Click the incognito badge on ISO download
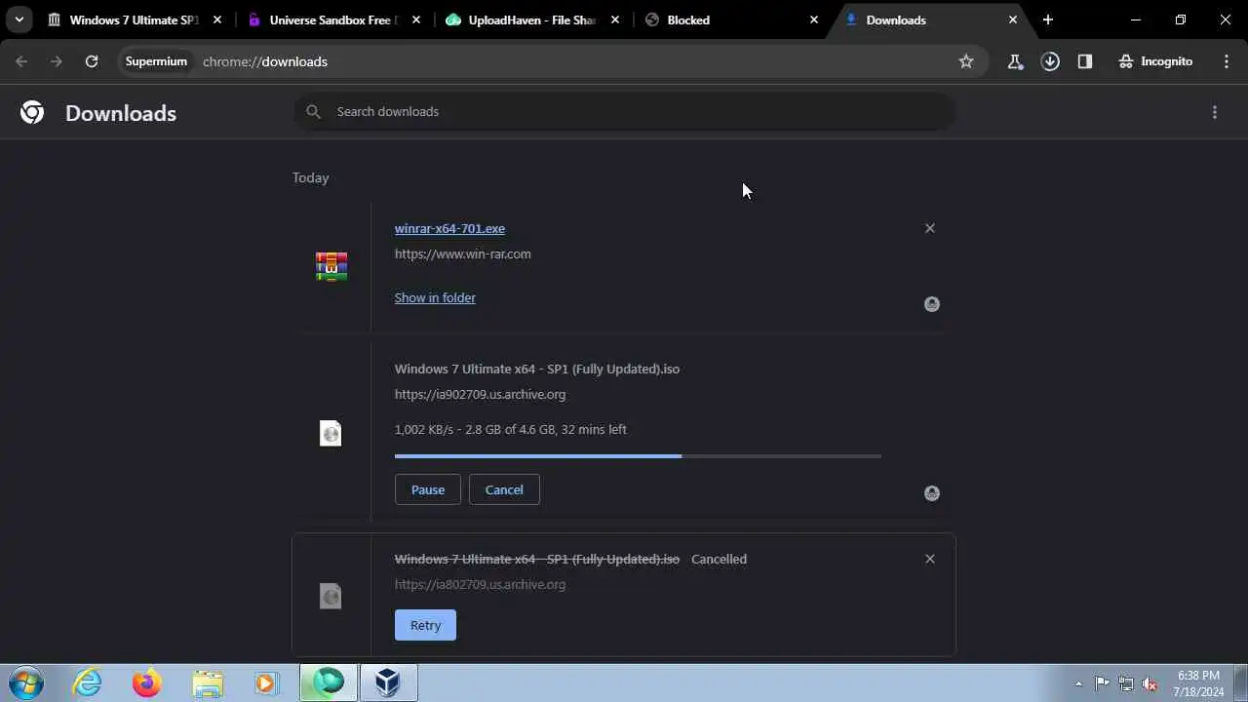This screenshot has height=702, width=1248. pyautogui.click(x=932, y=493)
